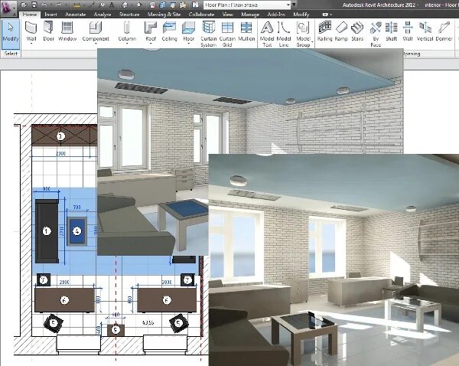Pick the Door tool
The height and width of the screenshot is (366, 459).
point(48,31)
